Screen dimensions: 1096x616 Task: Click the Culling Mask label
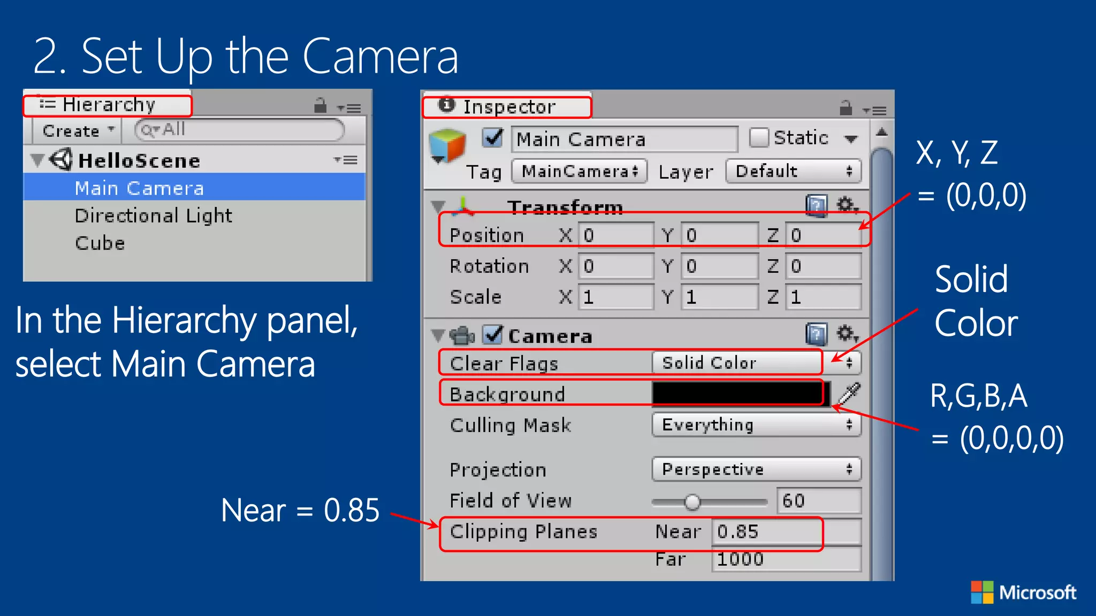coord(511,425)
